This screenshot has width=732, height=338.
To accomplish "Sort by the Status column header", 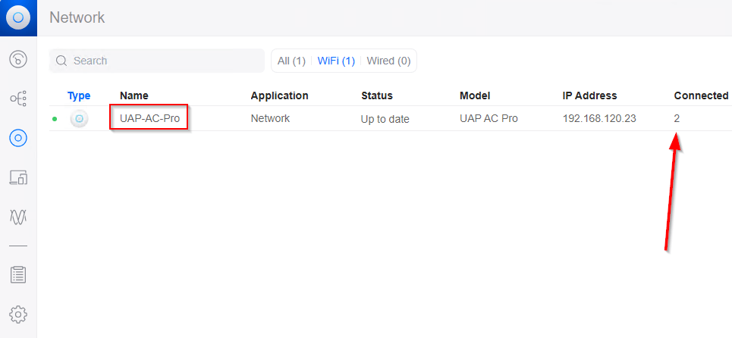I will pos(377,95).
